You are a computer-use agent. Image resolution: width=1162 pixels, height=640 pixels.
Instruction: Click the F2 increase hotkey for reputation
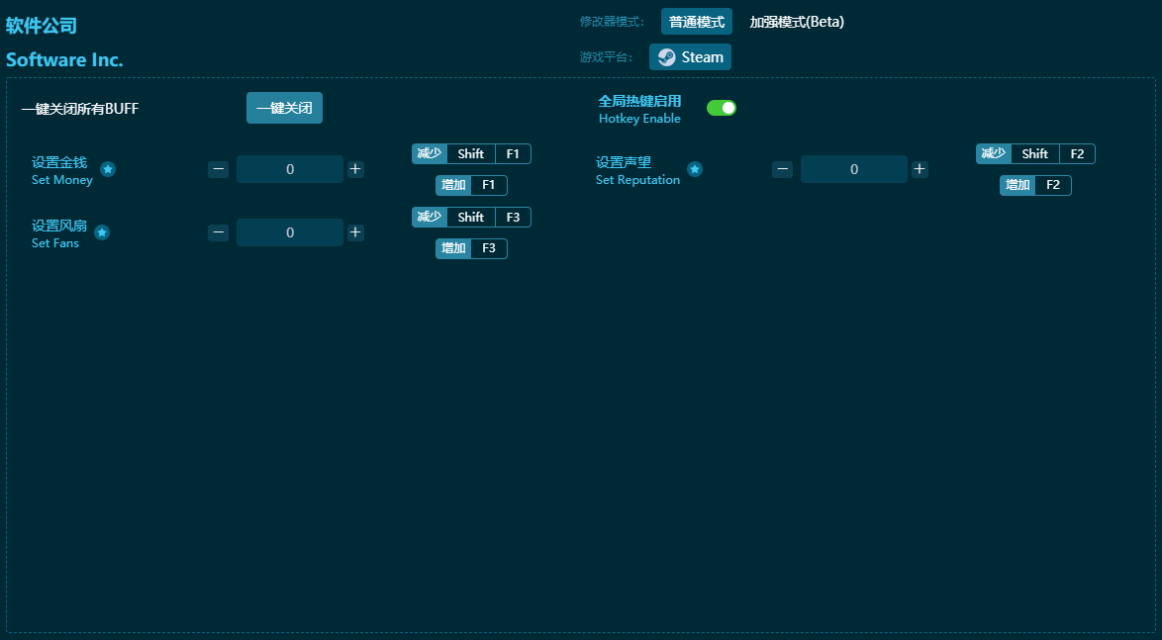pyautogui.click(x=1035, y=185)
